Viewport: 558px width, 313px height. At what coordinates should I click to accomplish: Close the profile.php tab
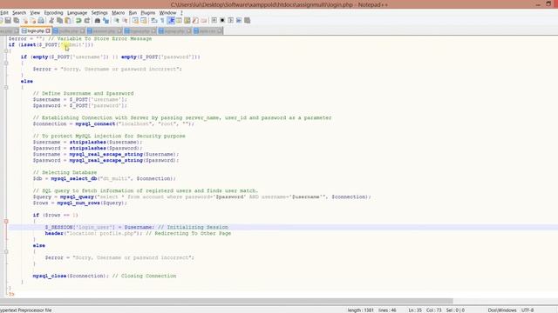coord(82,31)
